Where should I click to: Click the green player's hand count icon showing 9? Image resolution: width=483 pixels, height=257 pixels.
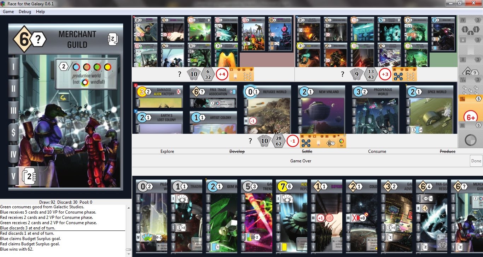[356, 74]
